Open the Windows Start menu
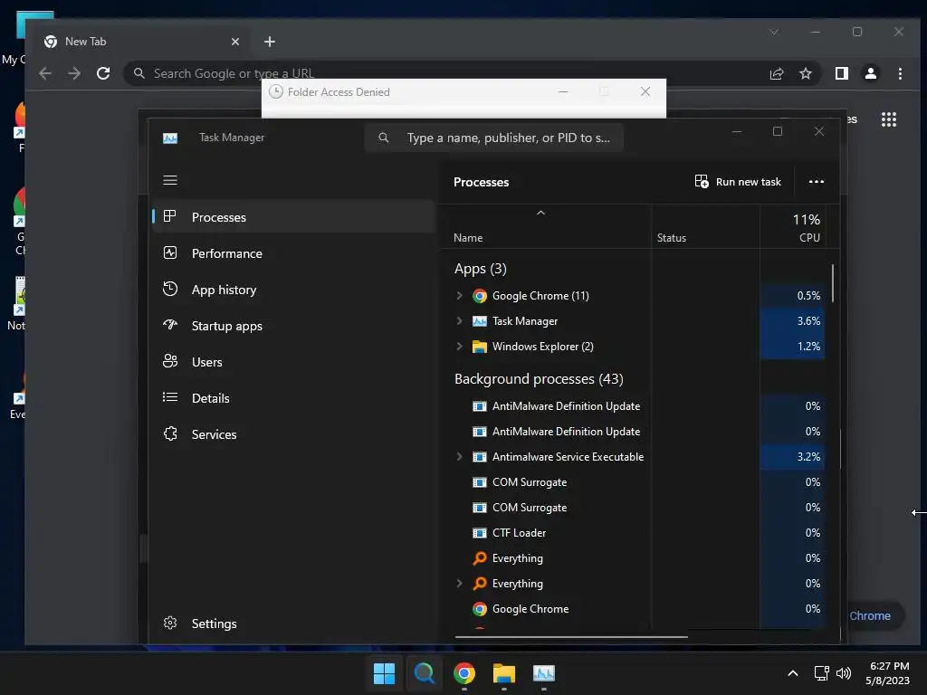The width and height of the screenshot is (927, 695). click(384, 673)
